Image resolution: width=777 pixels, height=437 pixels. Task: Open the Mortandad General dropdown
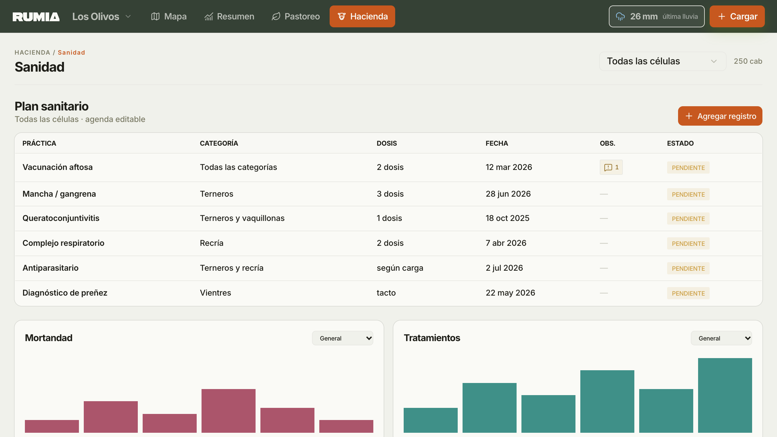tap(343, 338)
